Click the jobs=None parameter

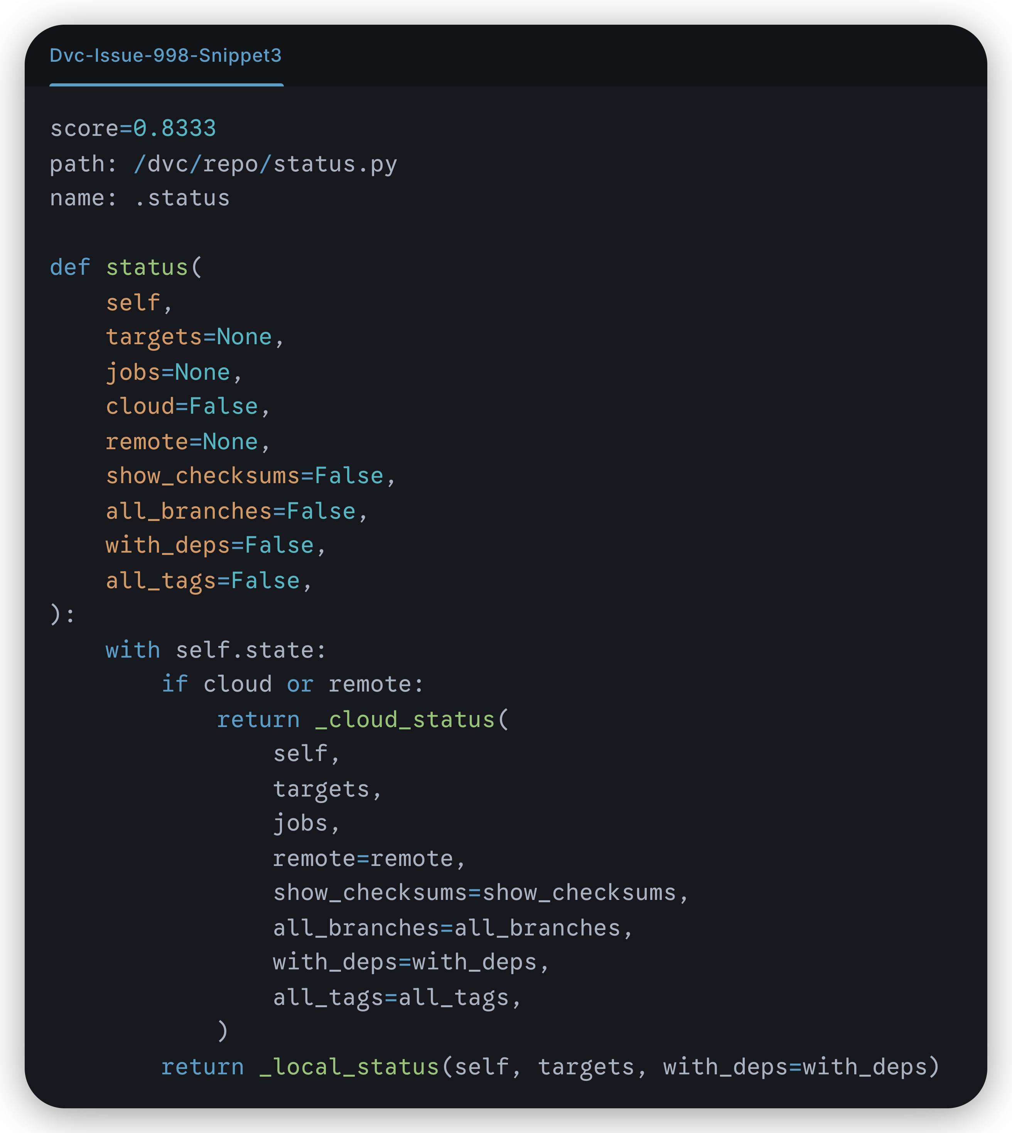pyautogui.click(x=167, y=372)
